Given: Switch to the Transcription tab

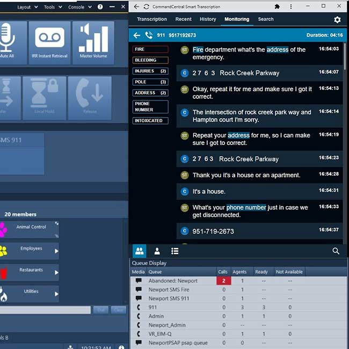Looking at the screenshot, I should pyautogui.click(x=152, y=19).
